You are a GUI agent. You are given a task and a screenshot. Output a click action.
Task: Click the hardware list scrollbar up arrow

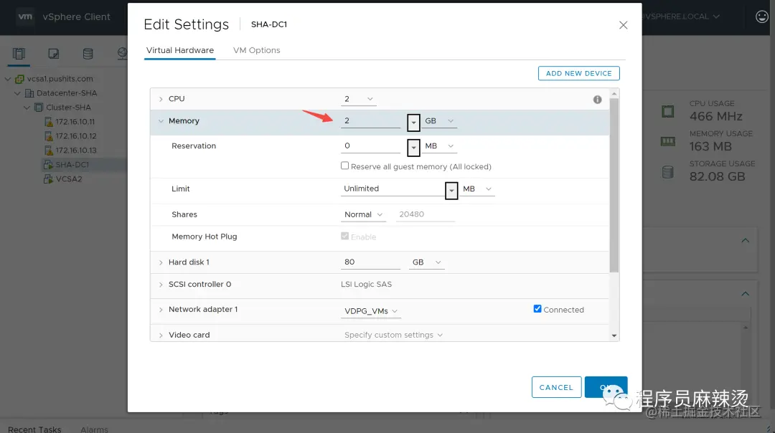pos(614,93)
